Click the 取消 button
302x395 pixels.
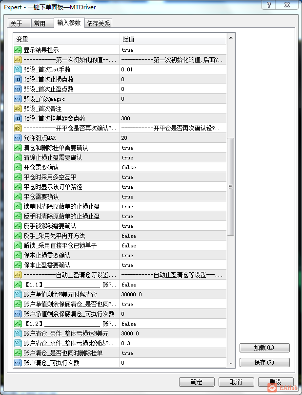point(236,382)
